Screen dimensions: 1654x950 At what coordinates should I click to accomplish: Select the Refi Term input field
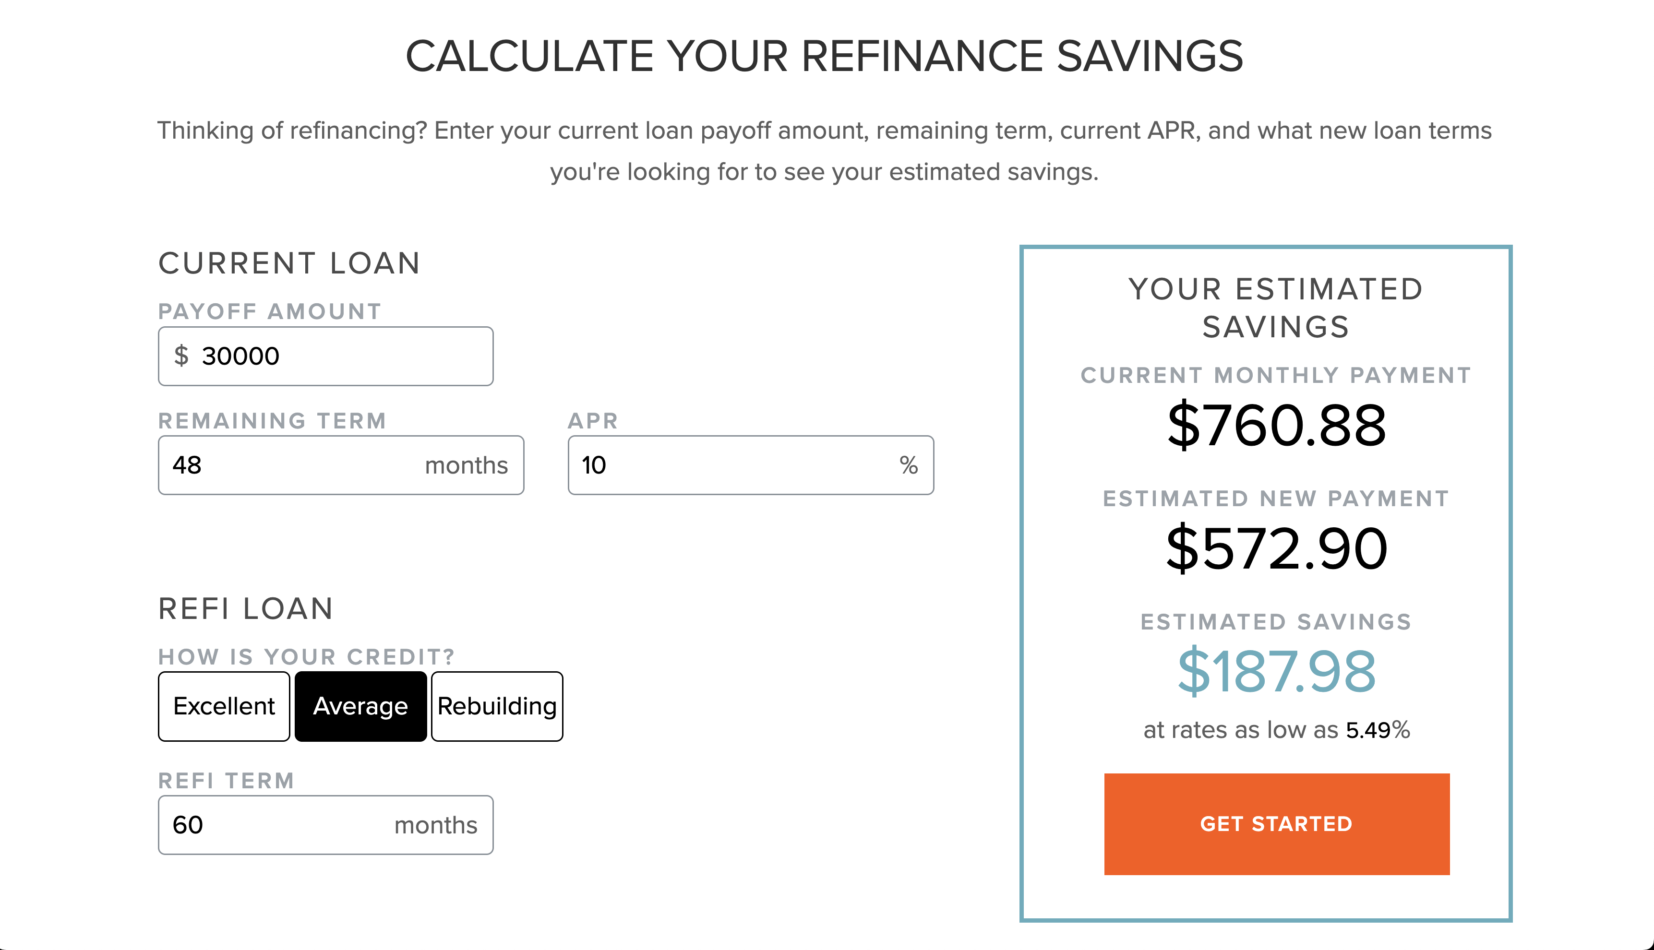[274, 825]
